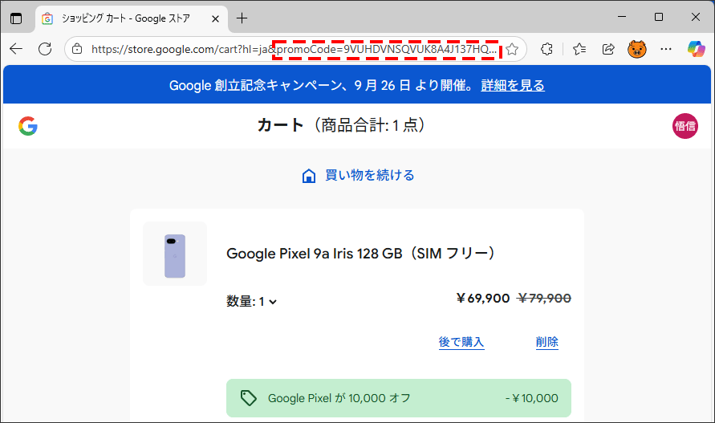This screenshot has height=423, width=715.
Task: Click the Google logo icon
Action: (x=28, y=125)
